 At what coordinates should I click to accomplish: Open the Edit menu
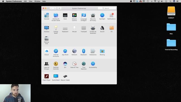click(x=25, y=1)
